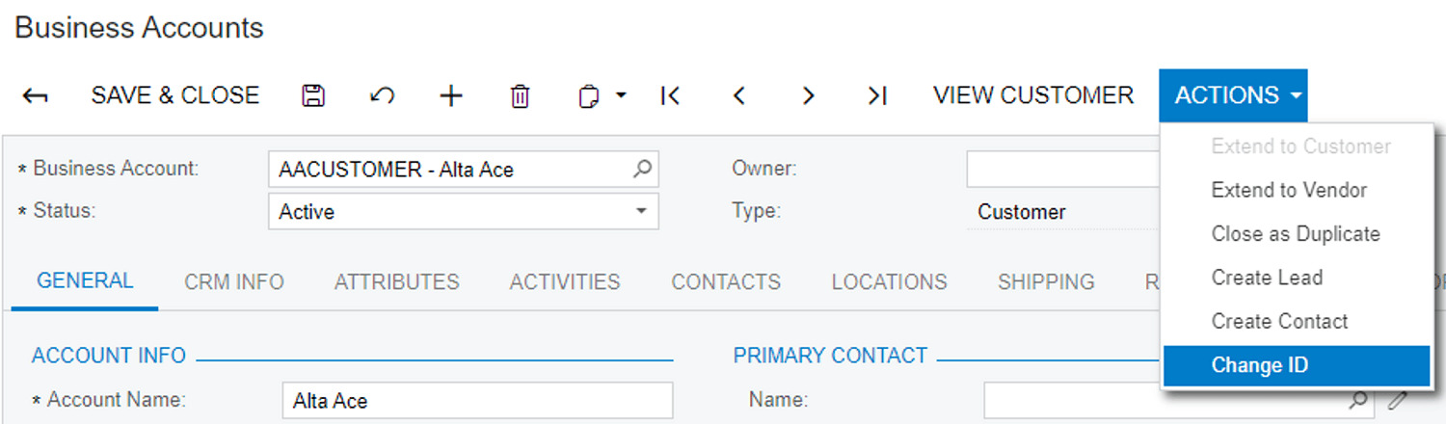1446x424 pixels.
Task: Go to previous record arrow
Action: [x=739, y=95]
